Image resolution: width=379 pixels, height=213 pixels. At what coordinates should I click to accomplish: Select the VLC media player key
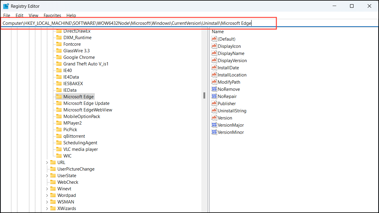80,149
